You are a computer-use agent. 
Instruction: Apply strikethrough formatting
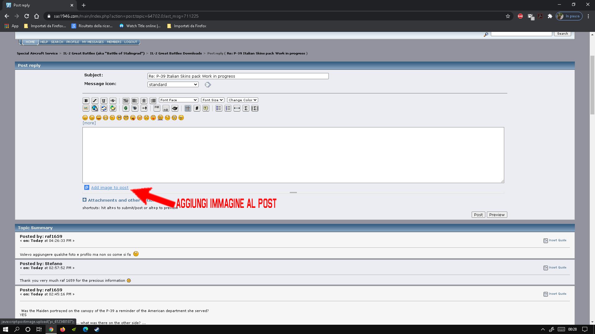coord(113,101)
